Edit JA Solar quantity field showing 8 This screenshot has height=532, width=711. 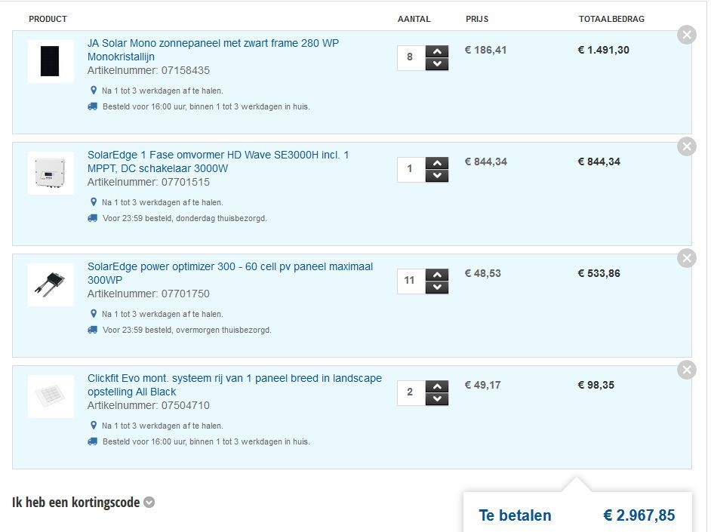410,57
